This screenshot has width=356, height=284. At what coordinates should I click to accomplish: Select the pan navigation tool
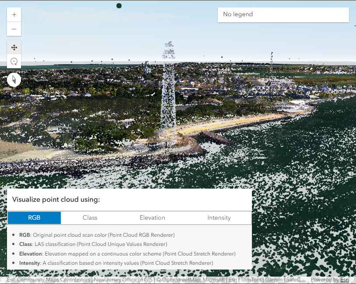14,47
